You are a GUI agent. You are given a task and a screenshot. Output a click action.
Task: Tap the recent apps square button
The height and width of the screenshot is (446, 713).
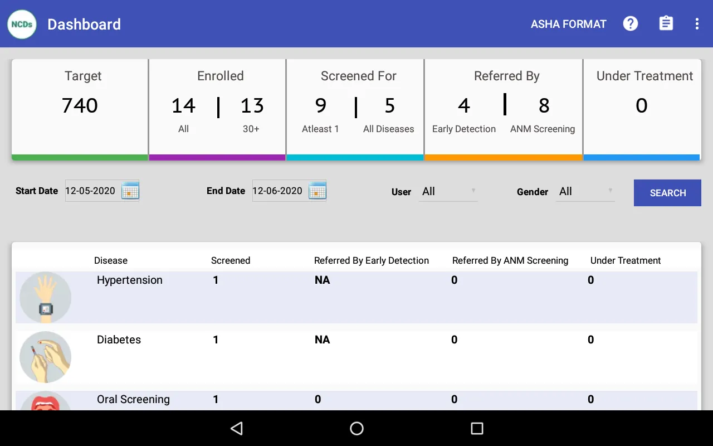coord(476,428)
